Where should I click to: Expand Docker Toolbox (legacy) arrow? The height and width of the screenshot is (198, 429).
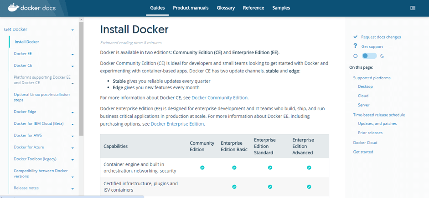[72, 159]
